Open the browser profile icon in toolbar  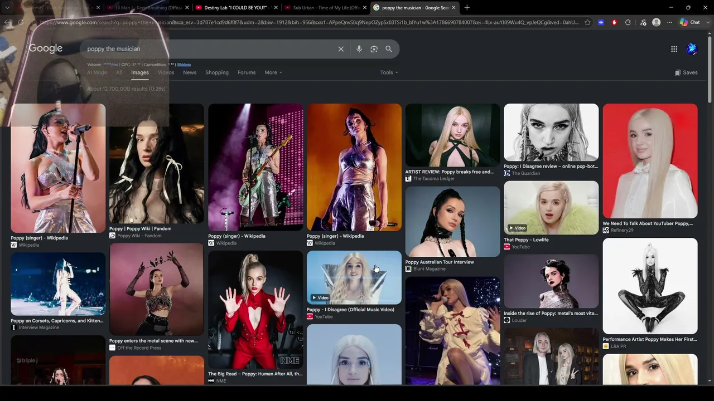pyautogui.click(x=656, y=22)
